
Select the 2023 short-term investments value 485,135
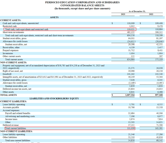point(131,32)
